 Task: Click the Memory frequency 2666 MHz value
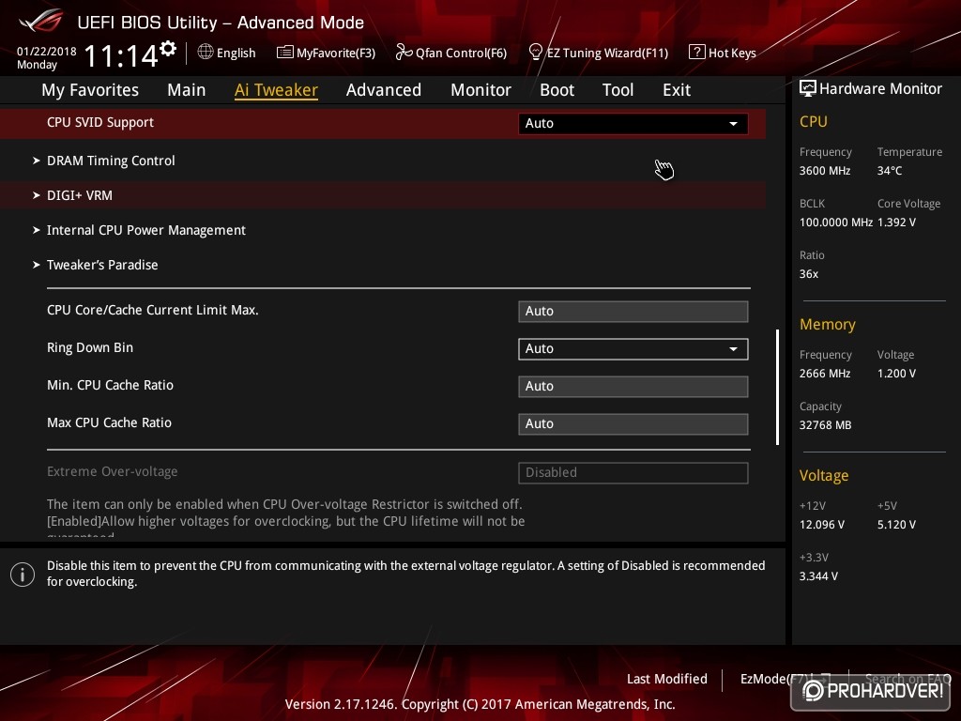coord(825,374)
